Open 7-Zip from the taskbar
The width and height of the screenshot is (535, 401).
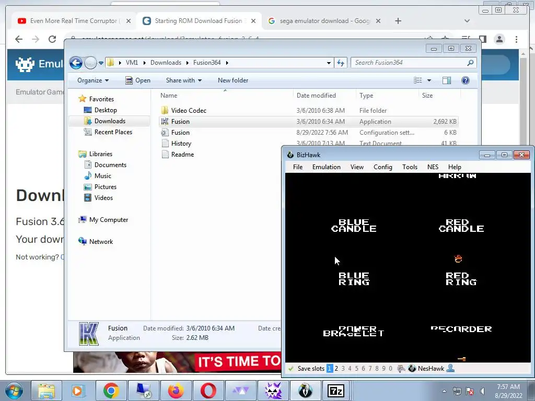coord(336,391)
